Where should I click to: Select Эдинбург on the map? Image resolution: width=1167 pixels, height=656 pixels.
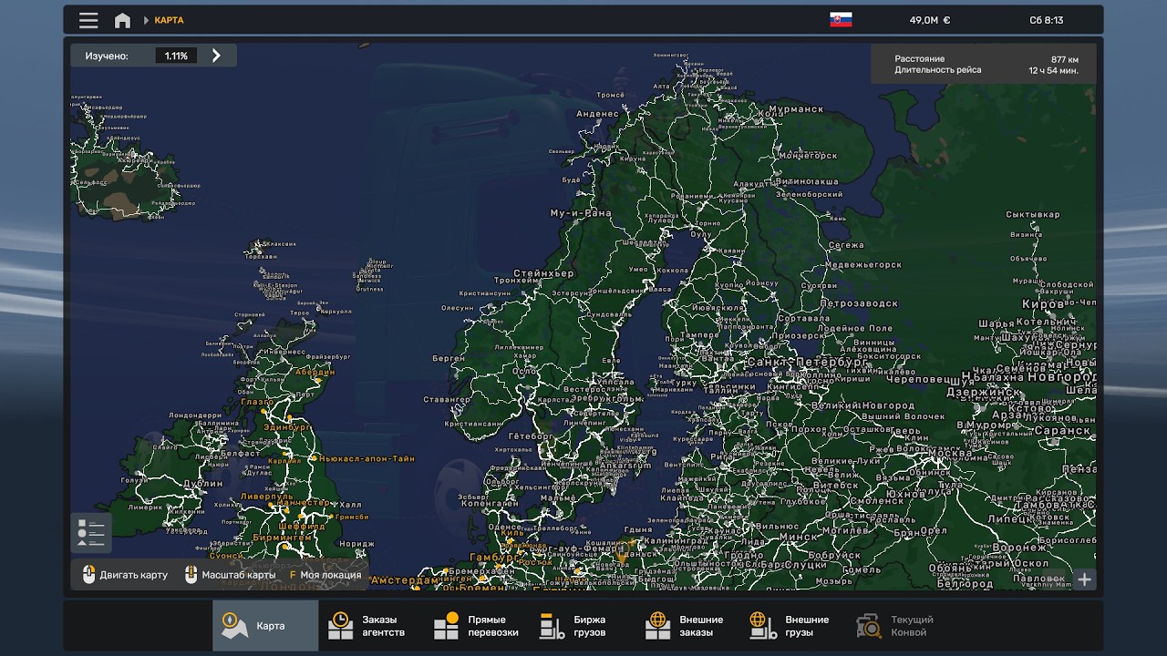tap(287, 427)
